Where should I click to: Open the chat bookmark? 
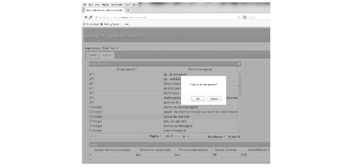pyautogui.click(x=125, y=24)
